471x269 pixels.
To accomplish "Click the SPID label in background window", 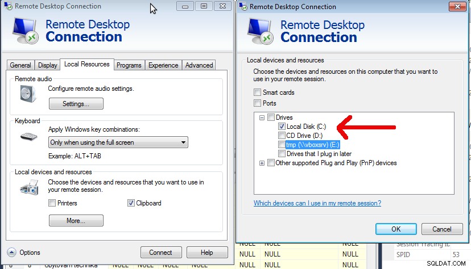I will coord(403,255).
